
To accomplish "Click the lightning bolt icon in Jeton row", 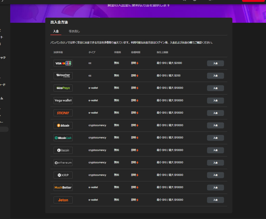I will 137,200.
